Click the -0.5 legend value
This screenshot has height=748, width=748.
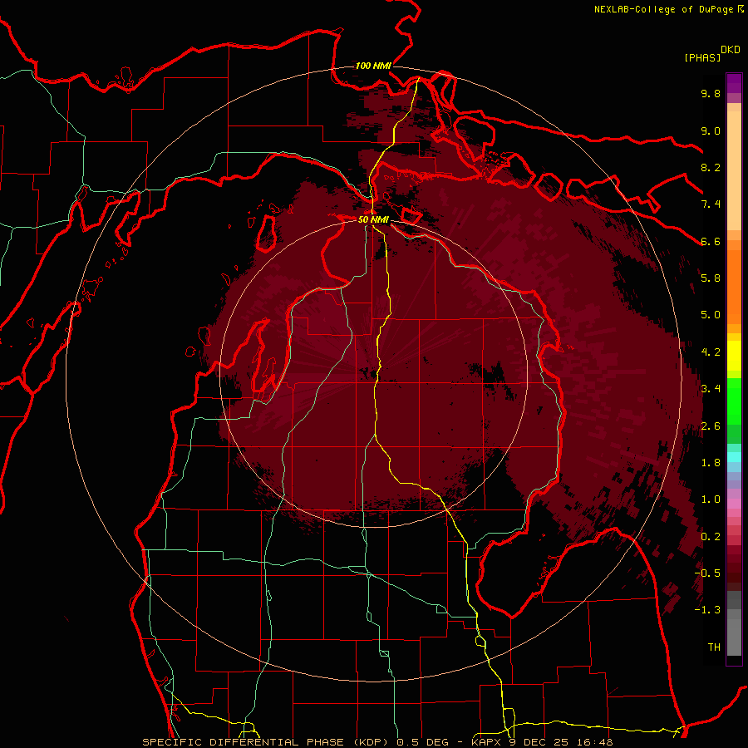[x=707, y=573]
